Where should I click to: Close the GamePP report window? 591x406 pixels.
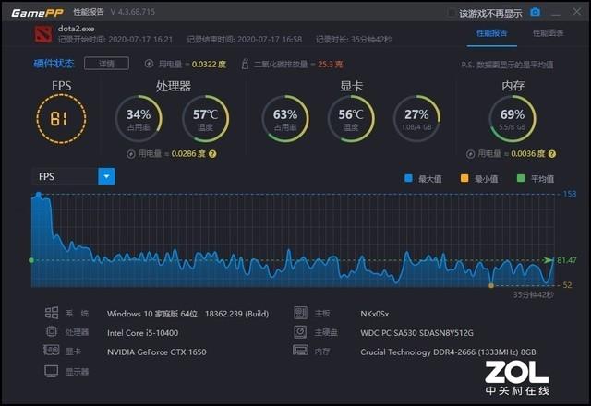576,12
